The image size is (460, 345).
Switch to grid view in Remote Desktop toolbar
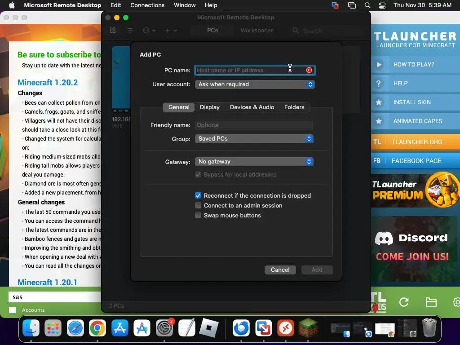(113, 30)
